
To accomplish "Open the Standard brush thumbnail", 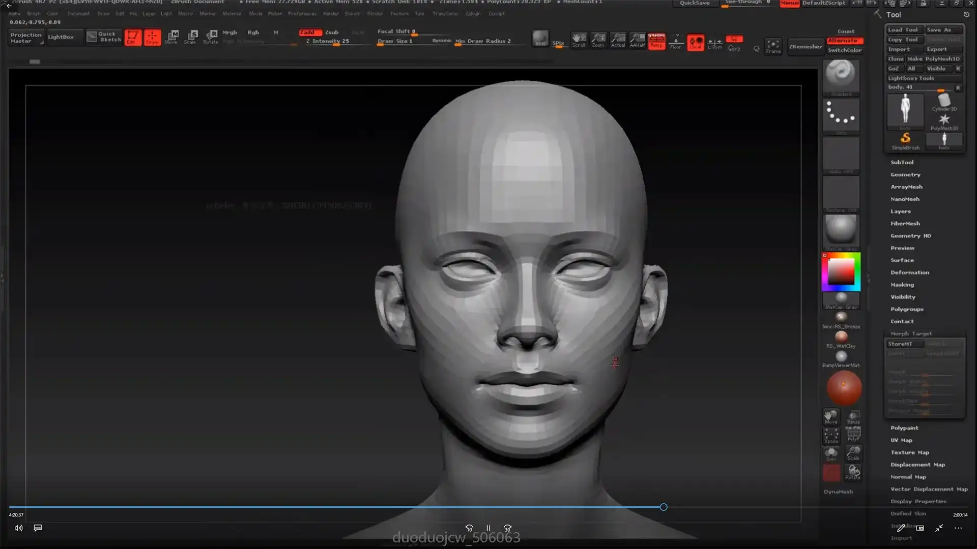I will (x=841, y=77).
